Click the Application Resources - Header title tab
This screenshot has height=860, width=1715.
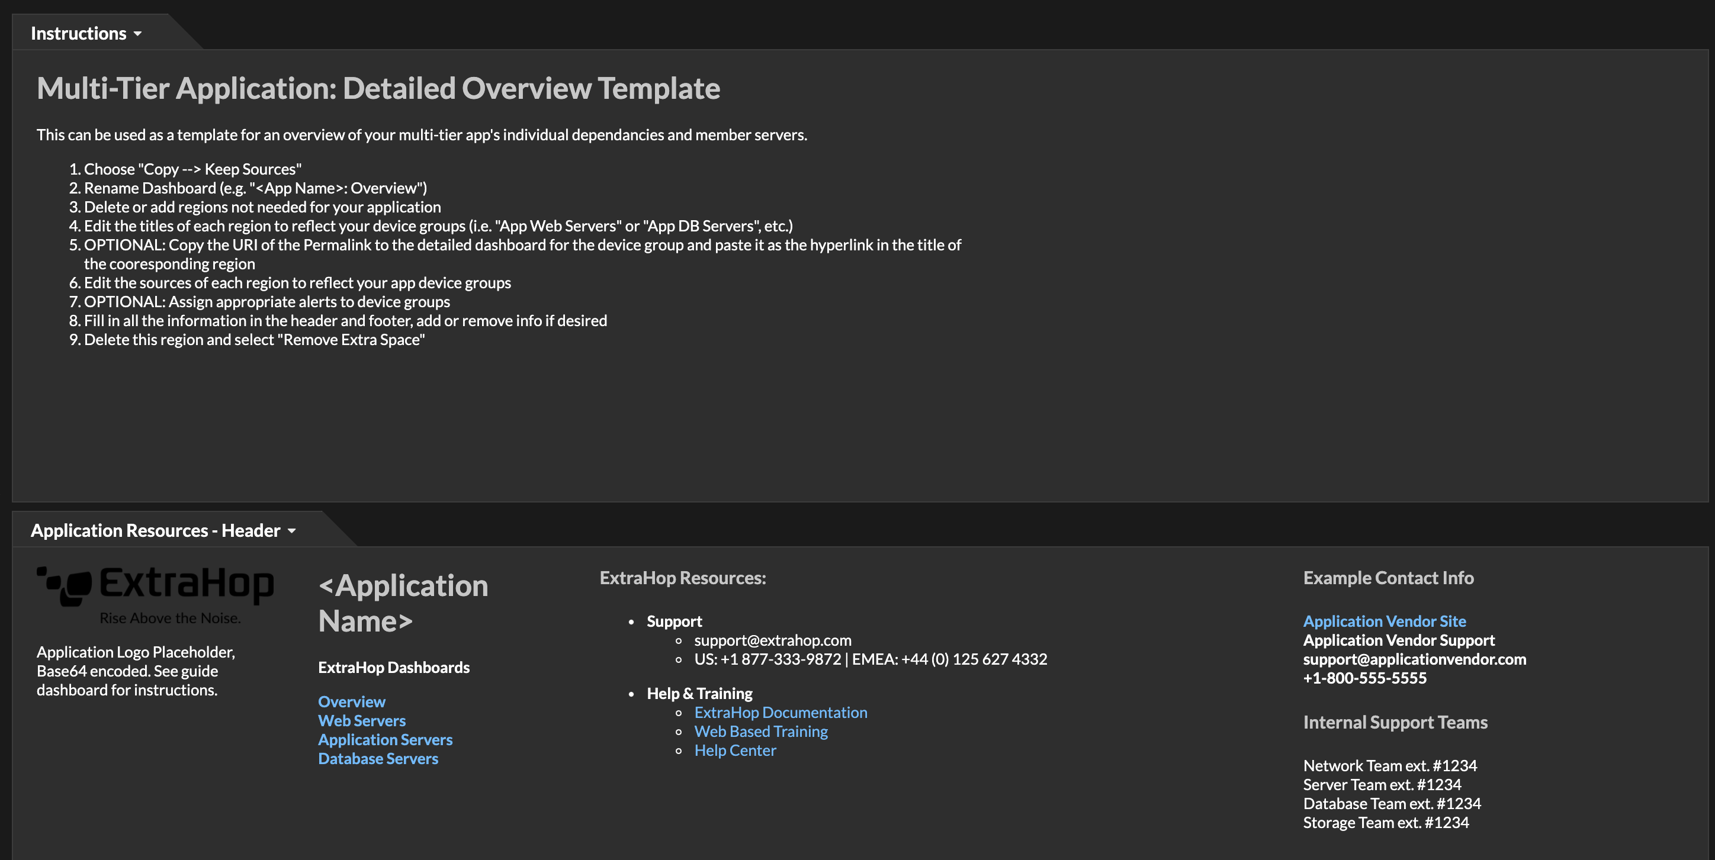tap(155, 530)
